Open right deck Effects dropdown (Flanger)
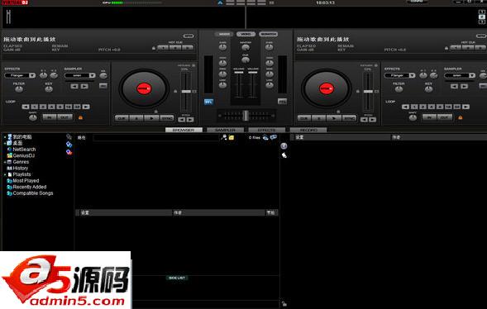Screen dimensions: 487x309 (399, 75)
